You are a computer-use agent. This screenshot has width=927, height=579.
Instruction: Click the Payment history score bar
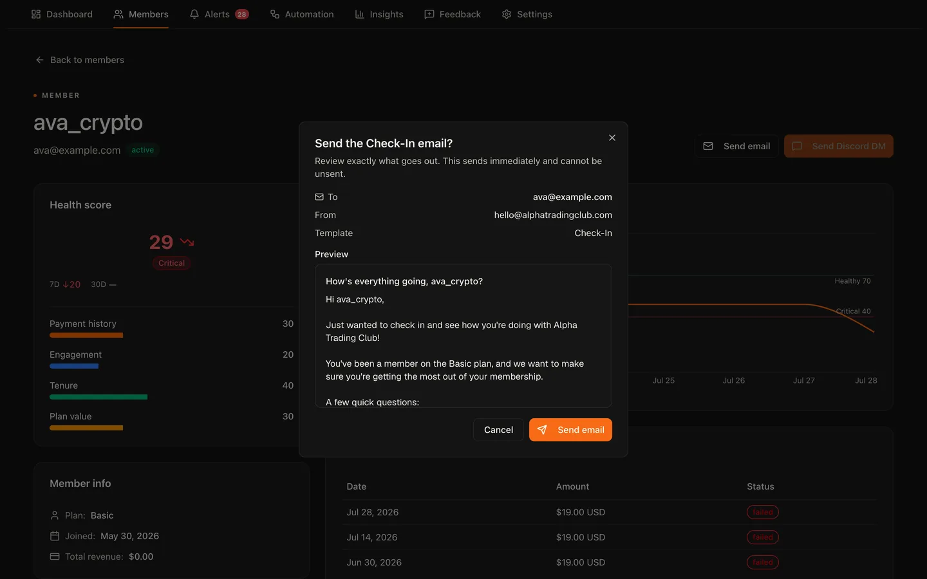click(86, 335)
